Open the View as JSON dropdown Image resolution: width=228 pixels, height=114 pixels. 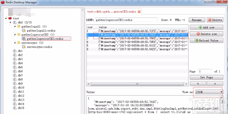click(209, 92)
